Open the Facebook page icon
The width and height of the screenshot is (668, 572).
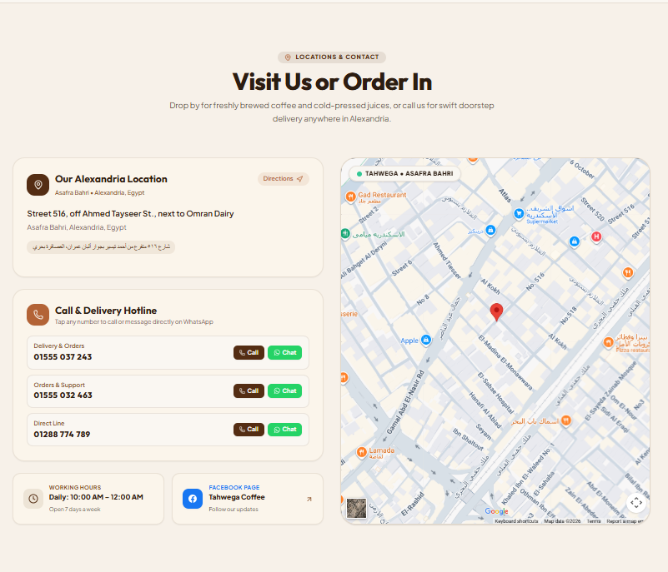(x=193, y=499)
